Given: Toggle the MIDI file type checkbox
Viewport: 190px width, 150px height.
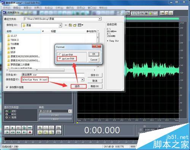Looking at the screenshot, I should point(6,114).
